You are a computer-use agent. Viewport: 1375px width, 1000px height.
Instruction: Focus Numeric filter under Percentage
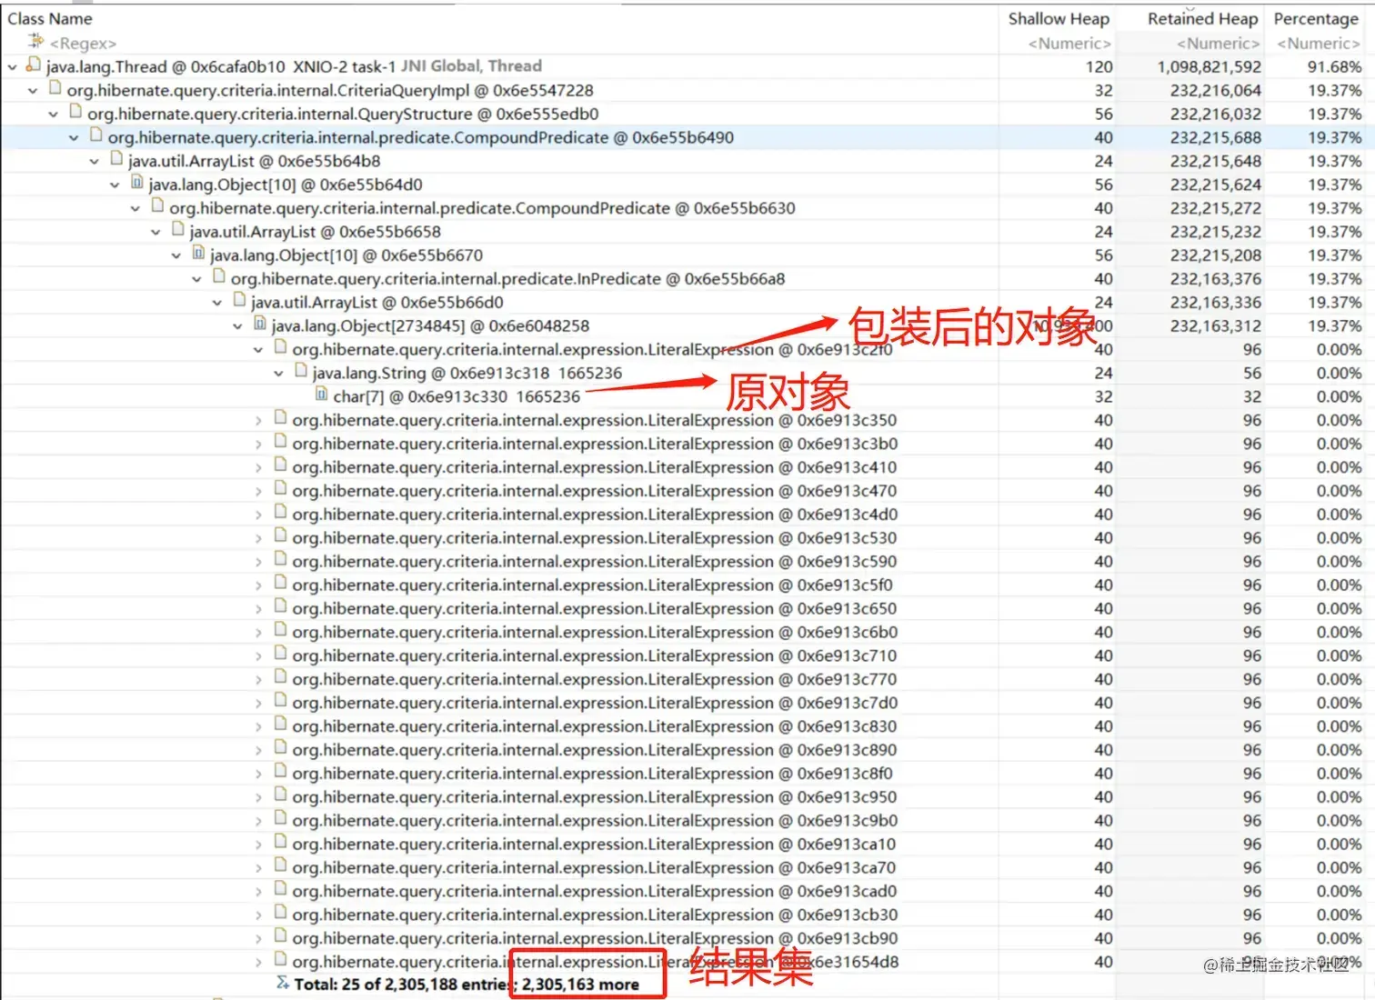click(x=1319, y=43)
